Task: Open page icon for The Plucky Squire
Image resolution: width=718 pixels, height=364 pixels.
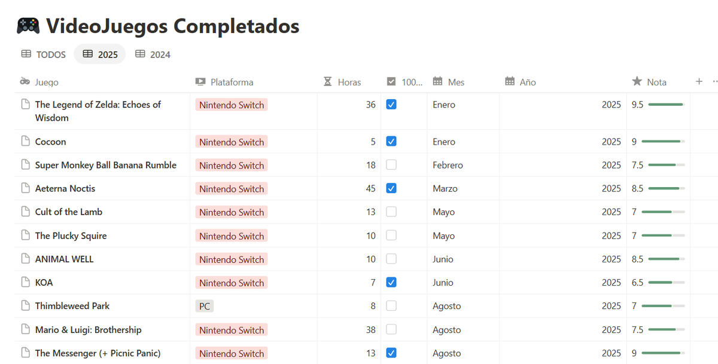Action: [25, 235]
